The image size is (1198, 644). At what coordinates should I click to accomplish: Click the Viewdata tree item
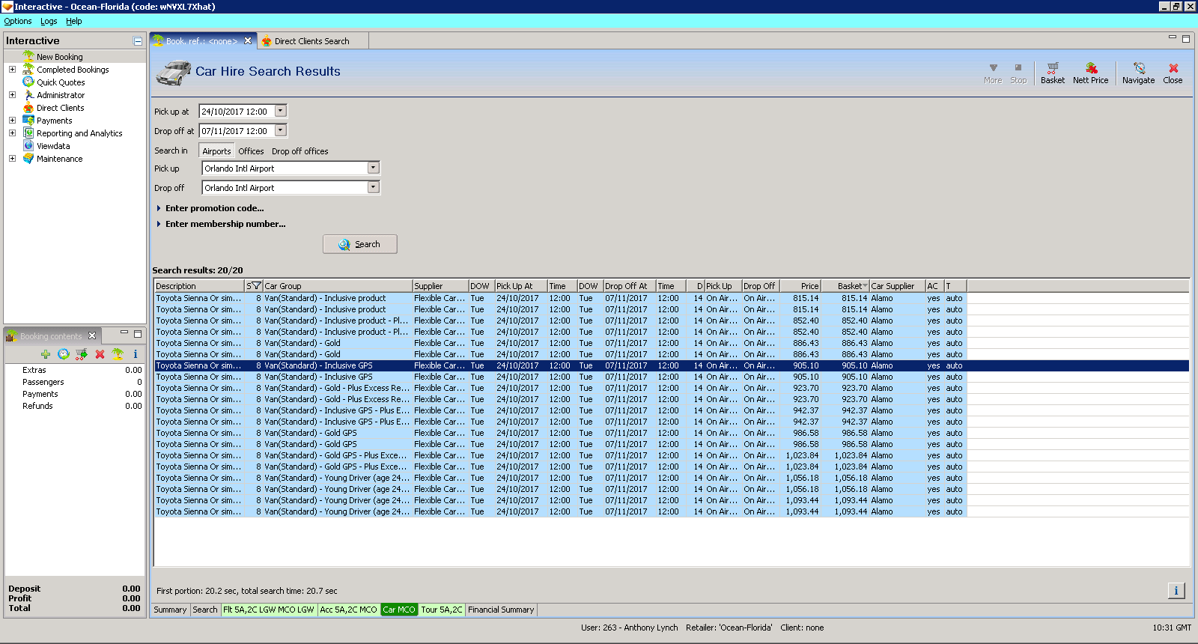coord(53,145)
